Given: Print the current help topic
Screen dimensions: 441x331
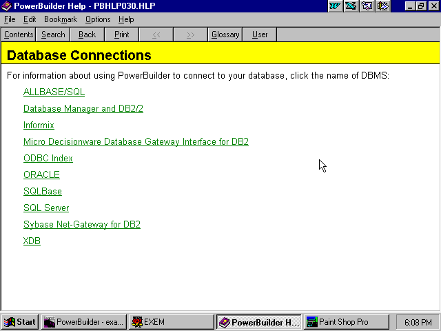Looking at the screenshot, I should (x=121, y=34).
